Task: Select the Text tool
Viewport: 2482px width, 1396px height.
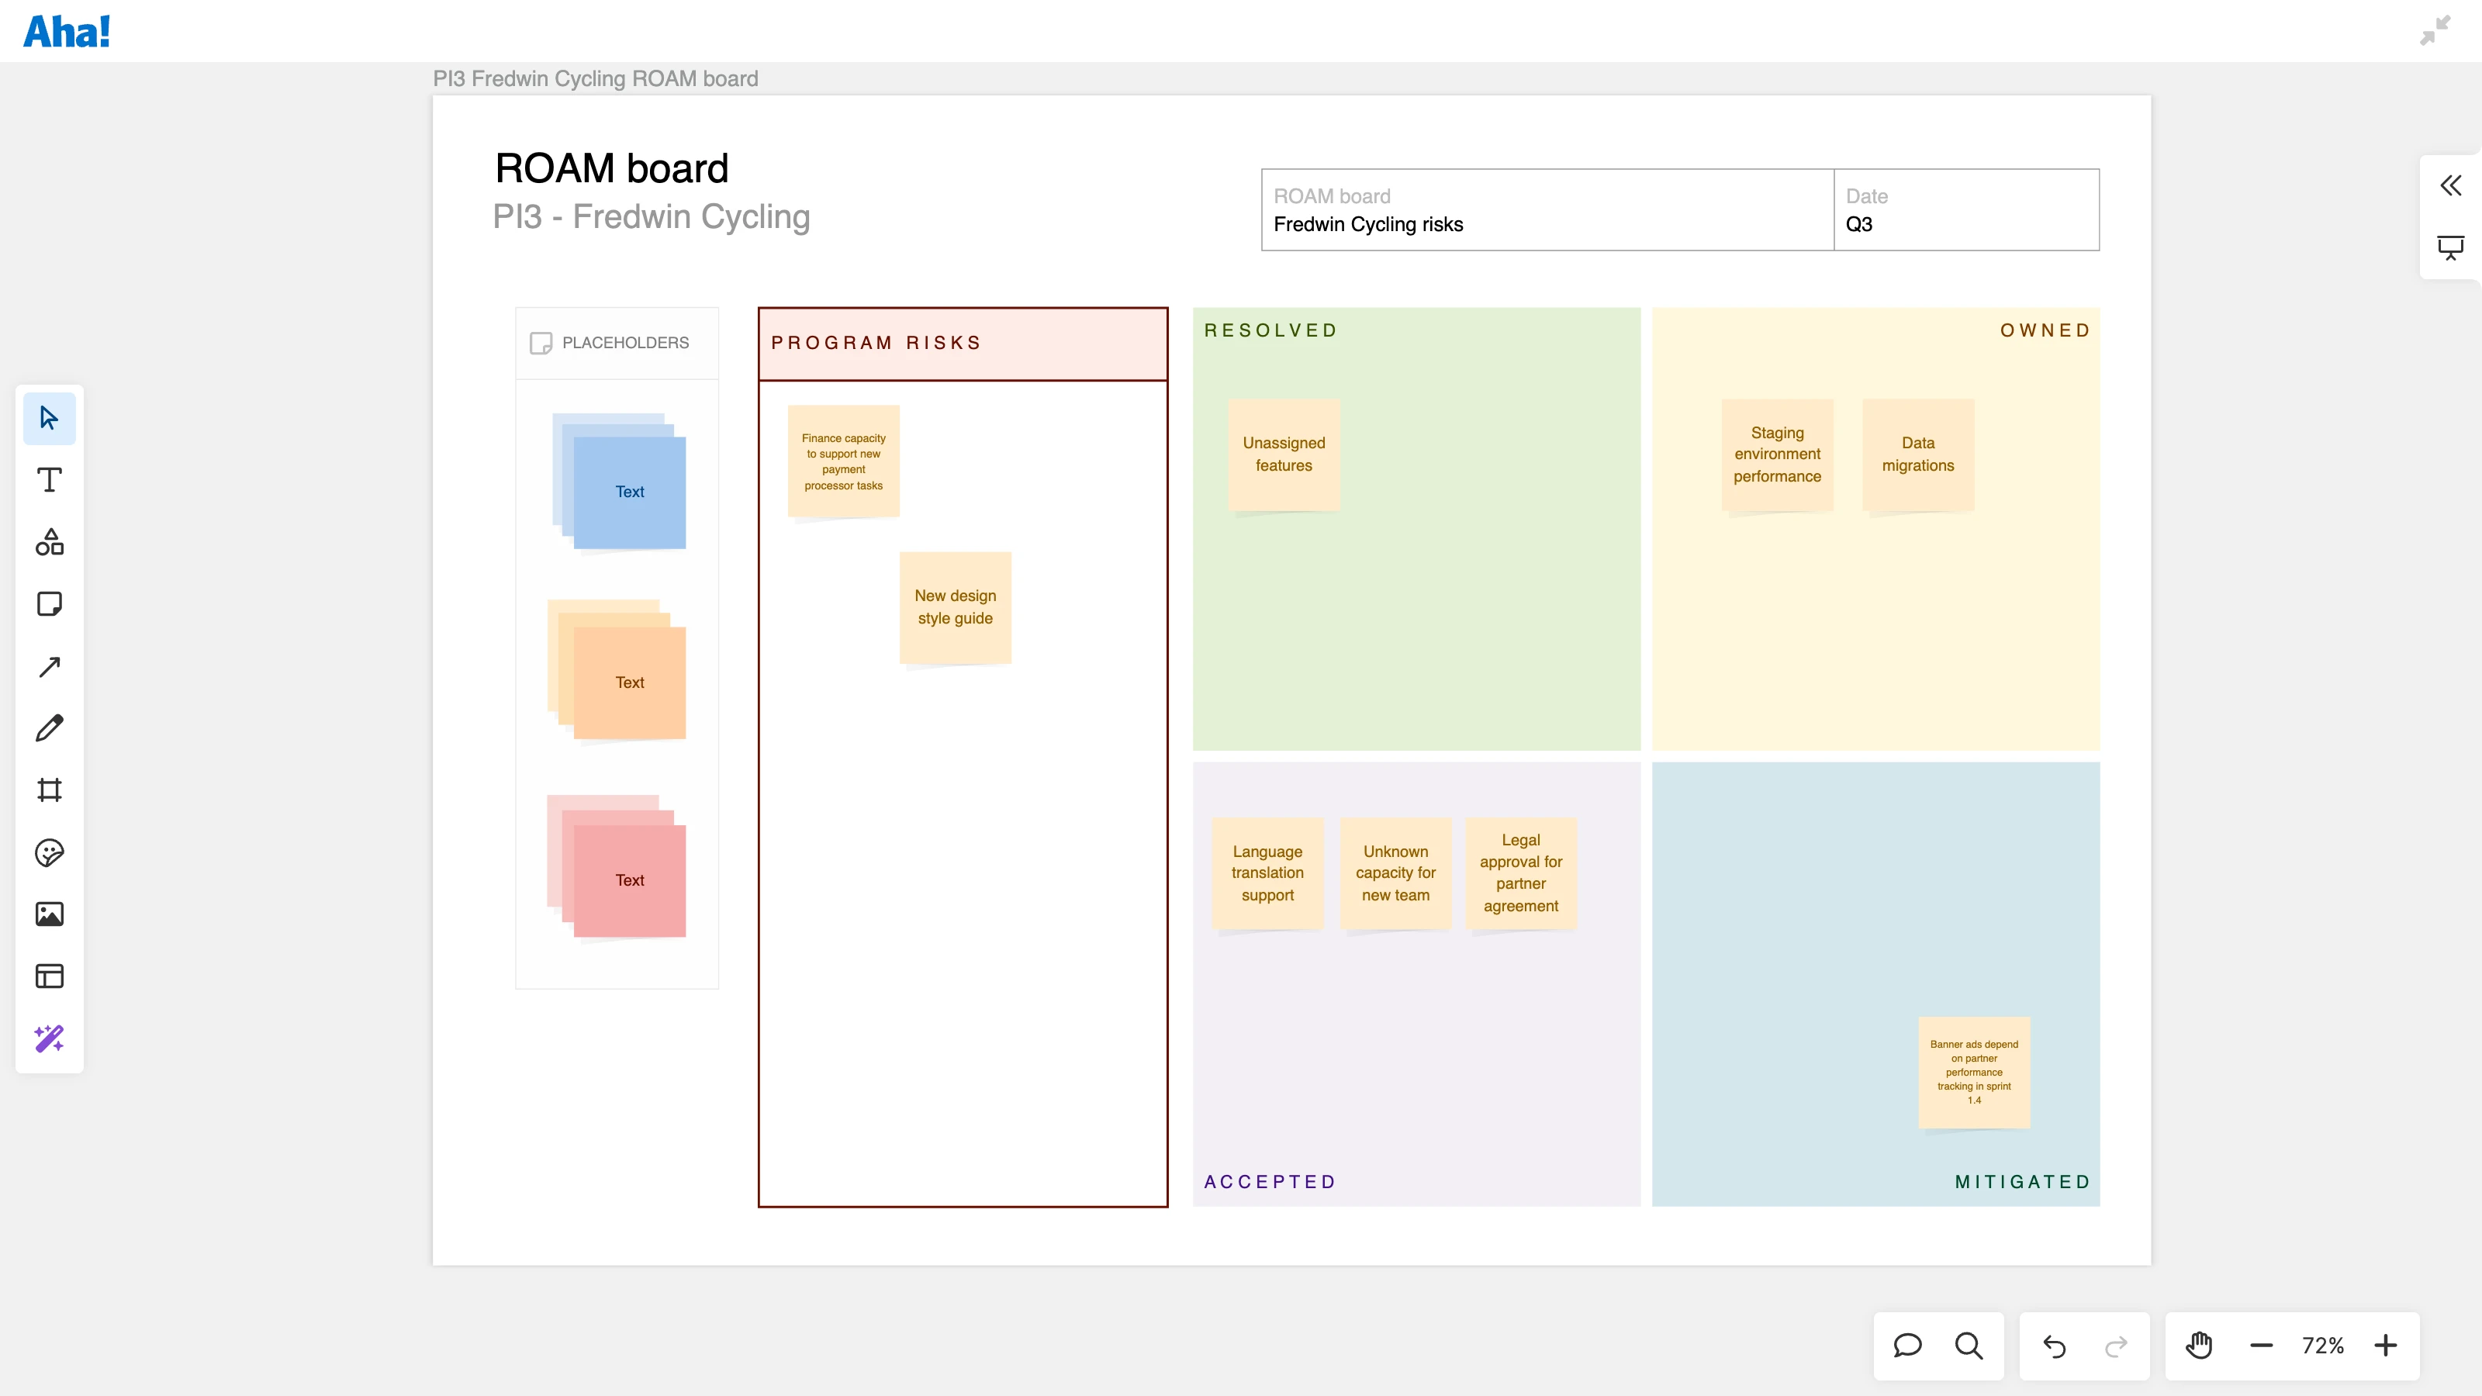Action: coord(49,480)
